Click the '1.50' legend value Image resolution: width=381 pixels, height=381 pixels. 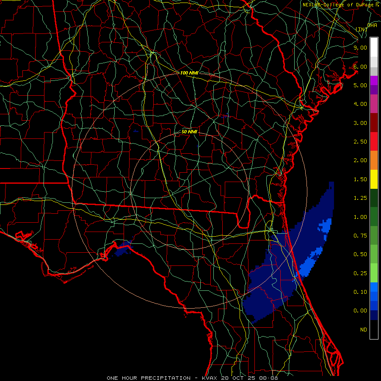(360, 179)
